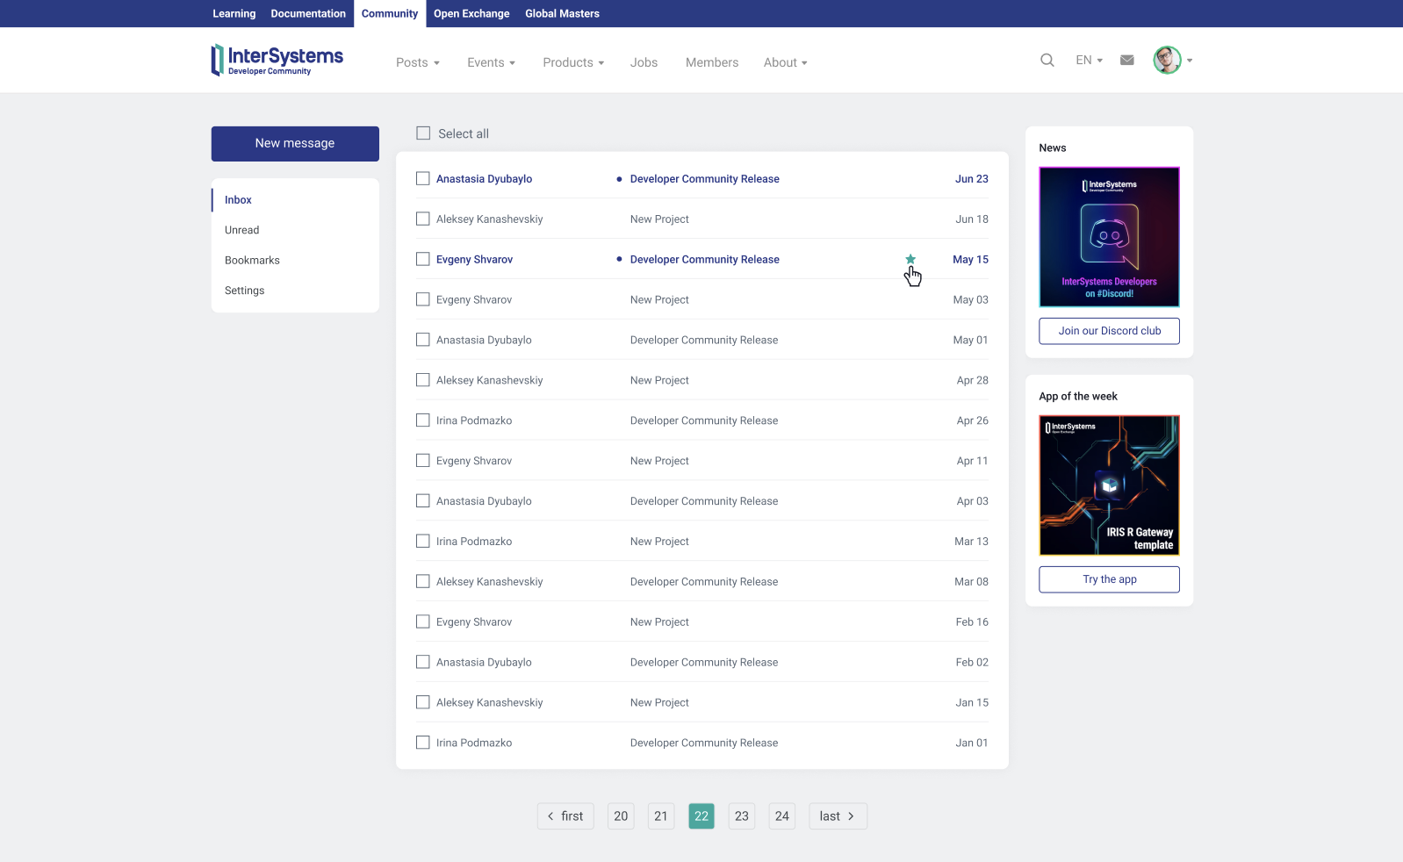Switch to the Open Exchange tab
1403x862 pixels.
point(471,14)
